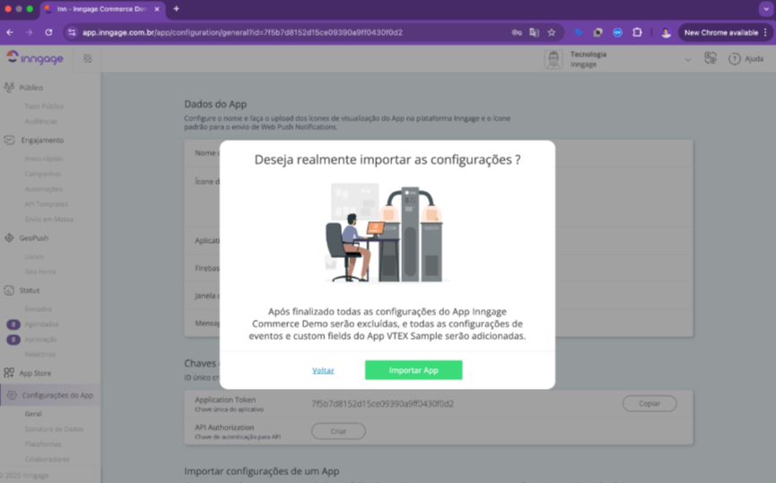Toggle the sidebar grid menu icon

tap(88, 58)
